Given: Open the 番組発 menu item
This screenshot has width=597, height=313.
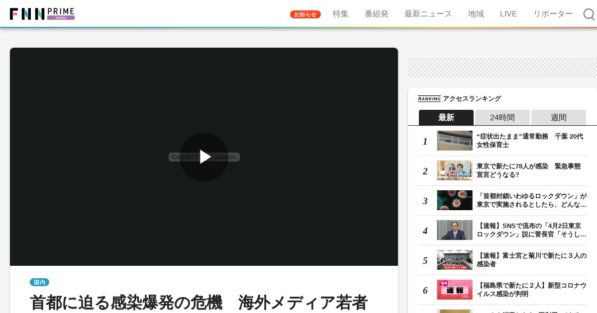Looking at the screenshot, I should [377, 14].
